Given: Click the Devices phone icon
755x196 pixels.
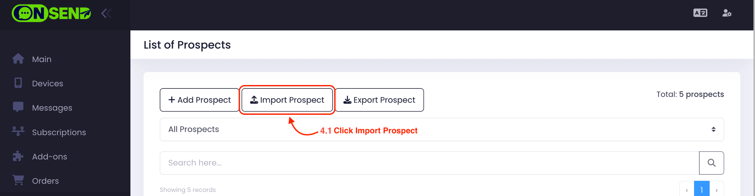Looking at the screenshot, I should coord(18,83).
